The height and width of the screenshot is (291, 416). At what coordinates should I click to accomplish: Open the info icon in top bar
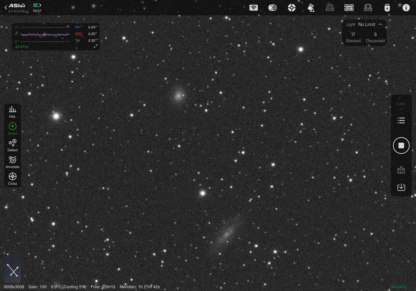[x=406, y=8]
